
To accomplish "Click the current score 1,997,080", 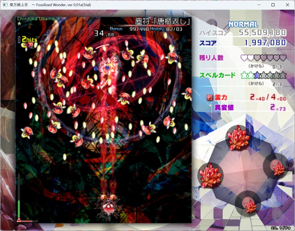I will tap(265, 43).
